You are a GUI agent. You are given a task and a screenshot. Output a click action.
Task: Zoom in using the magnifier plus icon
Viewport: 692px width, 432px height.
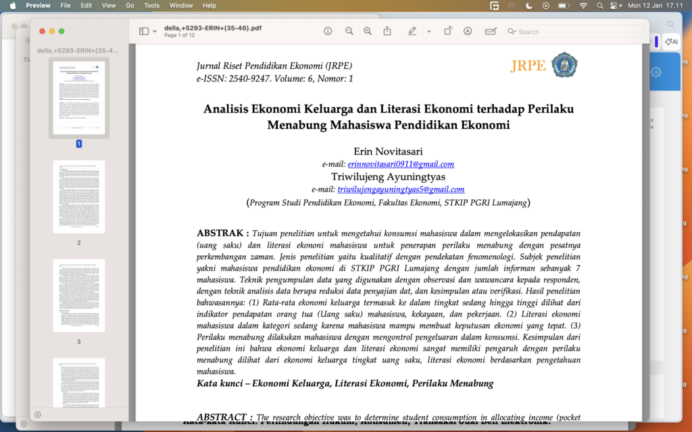(367, 31)
